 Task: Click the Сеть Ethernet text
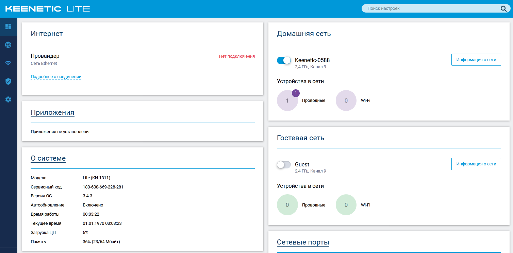point(44,64)
